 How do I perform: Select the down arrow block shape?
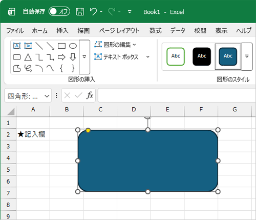pyautogui.click(x=73, y=57)
